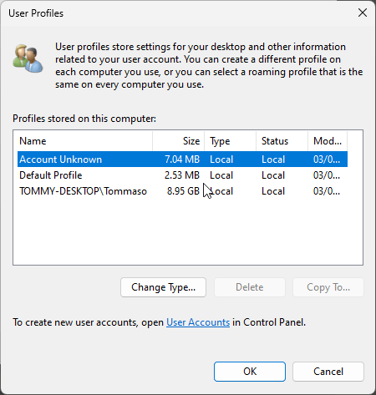Confirm with the OK button
This screenshot has height=395, width=376.
tap(250, 372)
